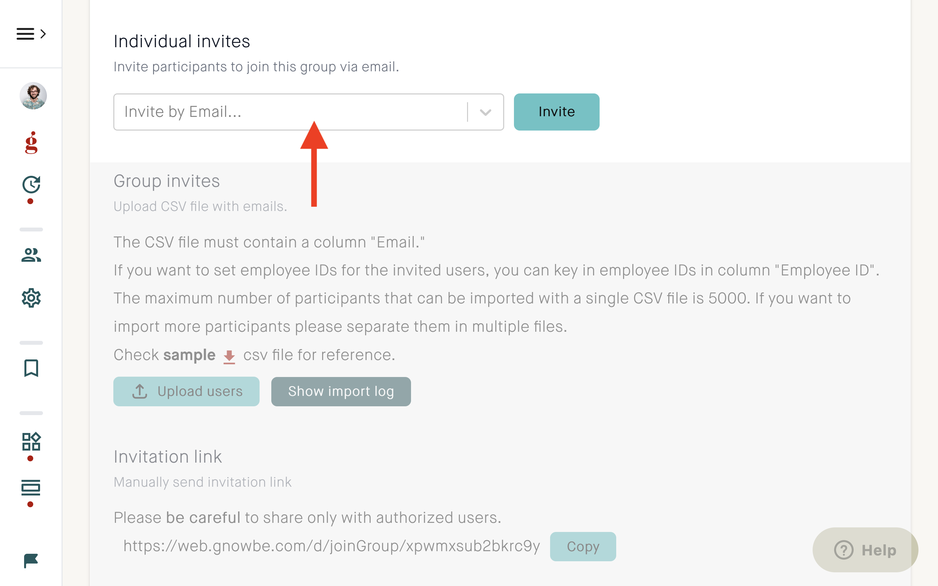Screen dimensions: 938x586
Task: Click the Show import log button
Action: pos(341,391)
